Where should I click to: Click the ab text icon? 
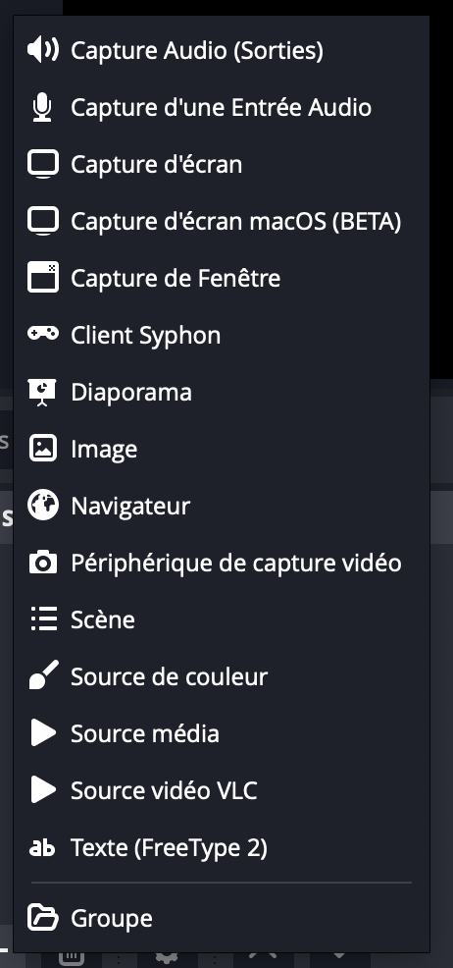pos(42,848)
